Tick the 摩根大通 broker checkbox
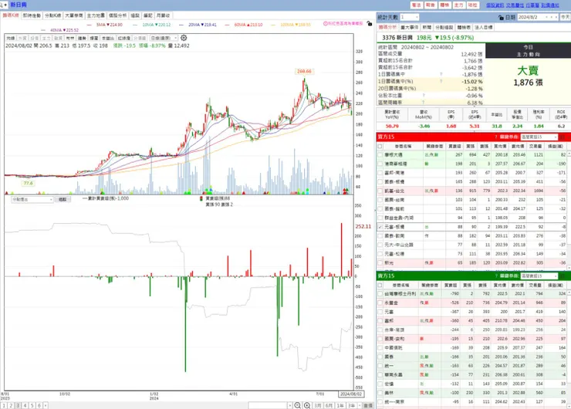571x409 pixels. click(x=380, y=155)
